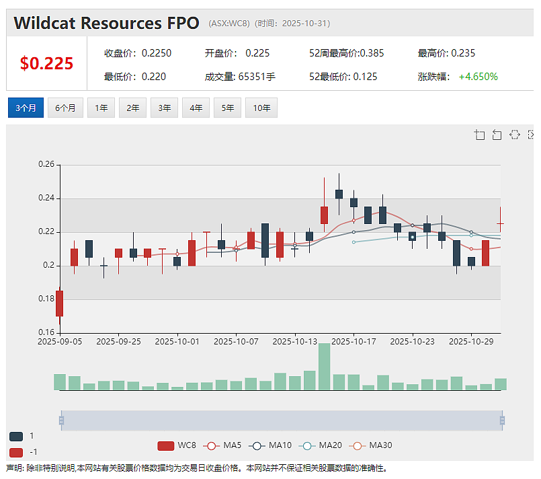Screen dimensions: 541x479
Task: Click the 开盘价: 0.225 value
Action: tap(237, 53)
